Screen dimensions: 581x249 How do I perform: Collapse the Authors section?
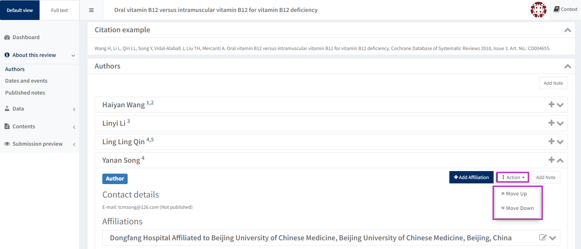(568, 66)
